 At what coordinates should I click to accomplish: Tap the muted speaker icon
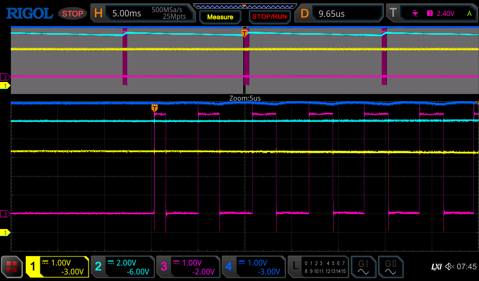point(450,266)
